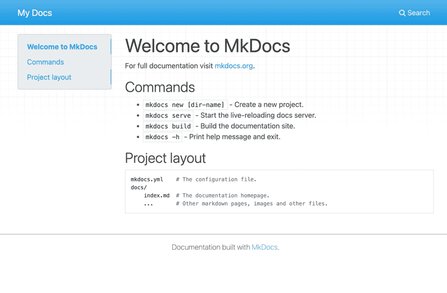Click the mkdocs new [dir-name] code snippet
The width and height of the screenshot is (447, 293).
coord(185,105)
